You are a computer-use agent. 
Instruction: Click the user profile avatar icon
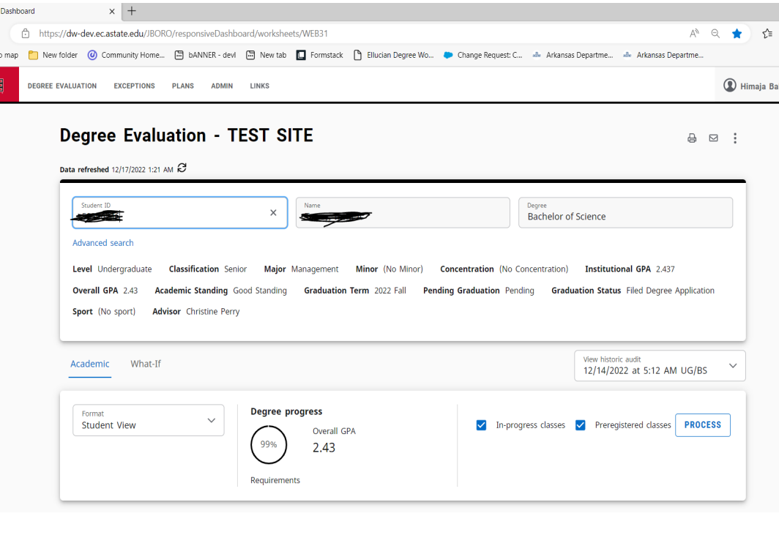point(730,86)
